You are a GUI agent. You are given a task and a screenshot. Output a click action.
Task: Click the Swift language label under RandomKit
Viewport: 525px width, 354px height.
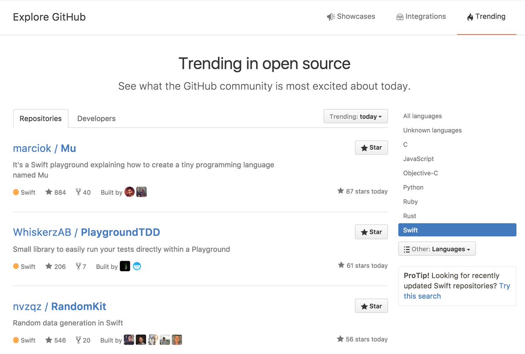(24, 340)
